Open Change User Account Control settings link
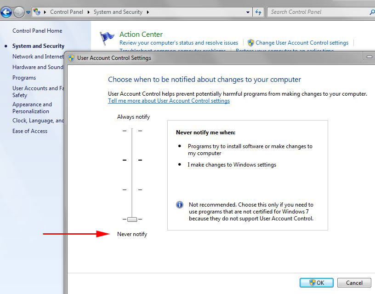This screenshot has height=294, width=375. (x=302, y=43)
